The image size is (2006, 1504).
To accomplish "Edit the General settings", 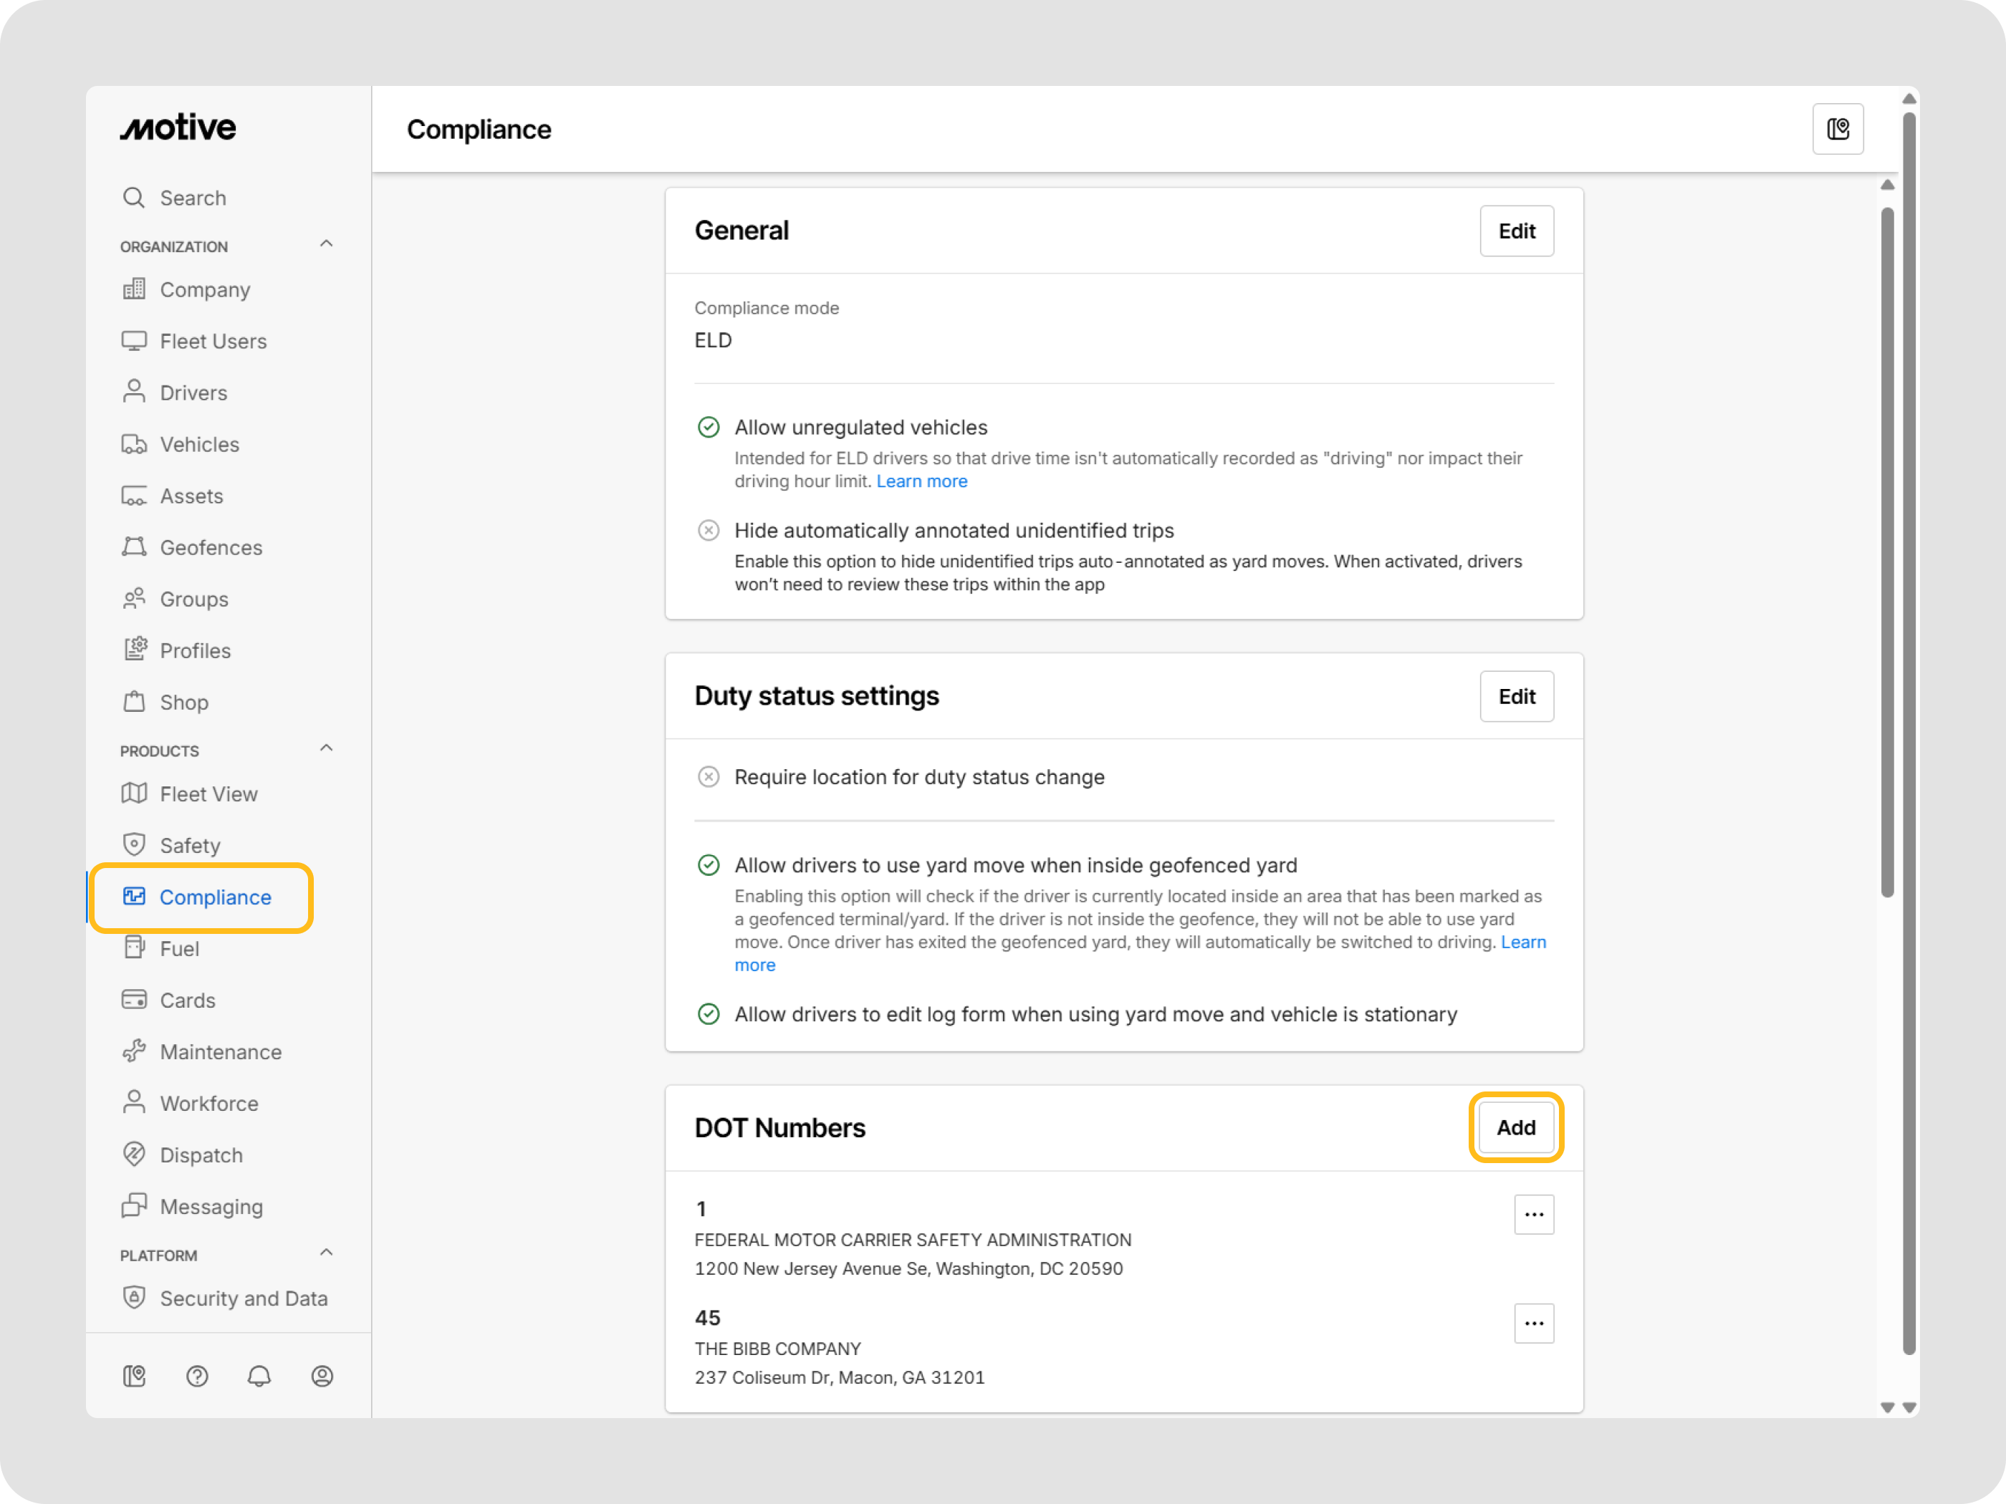I will point(1516,231).
